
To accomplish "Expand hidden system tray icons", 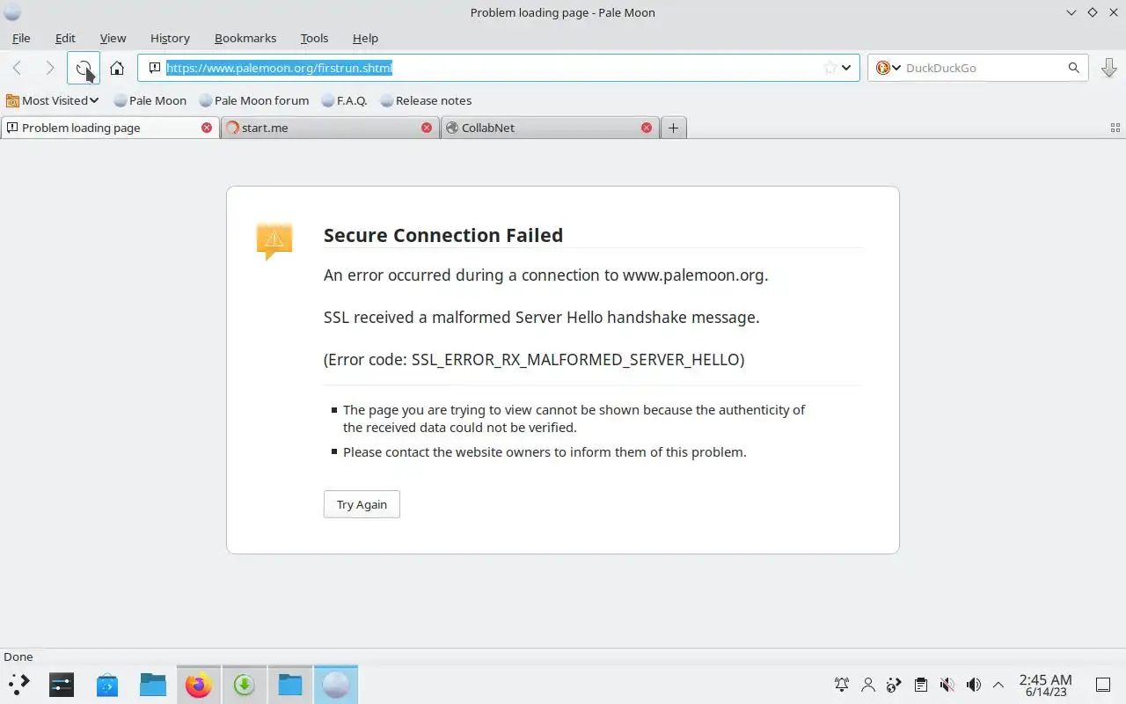I will [998, 684].
